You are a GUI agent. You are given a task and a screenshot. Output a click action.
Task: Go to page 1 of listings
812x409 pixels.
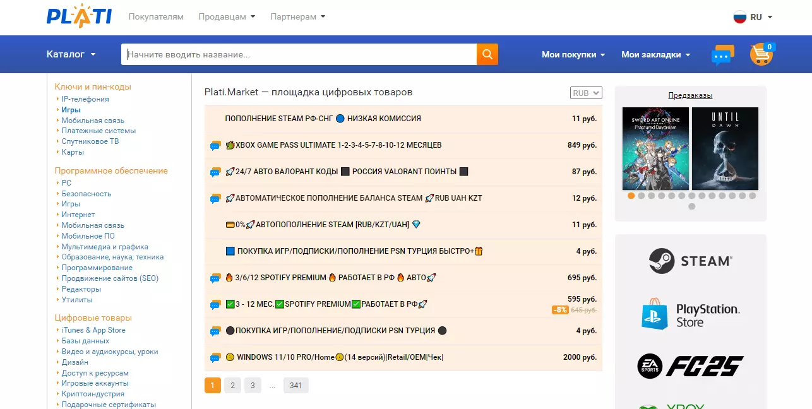pyautogui.click(x=213, y=385)
